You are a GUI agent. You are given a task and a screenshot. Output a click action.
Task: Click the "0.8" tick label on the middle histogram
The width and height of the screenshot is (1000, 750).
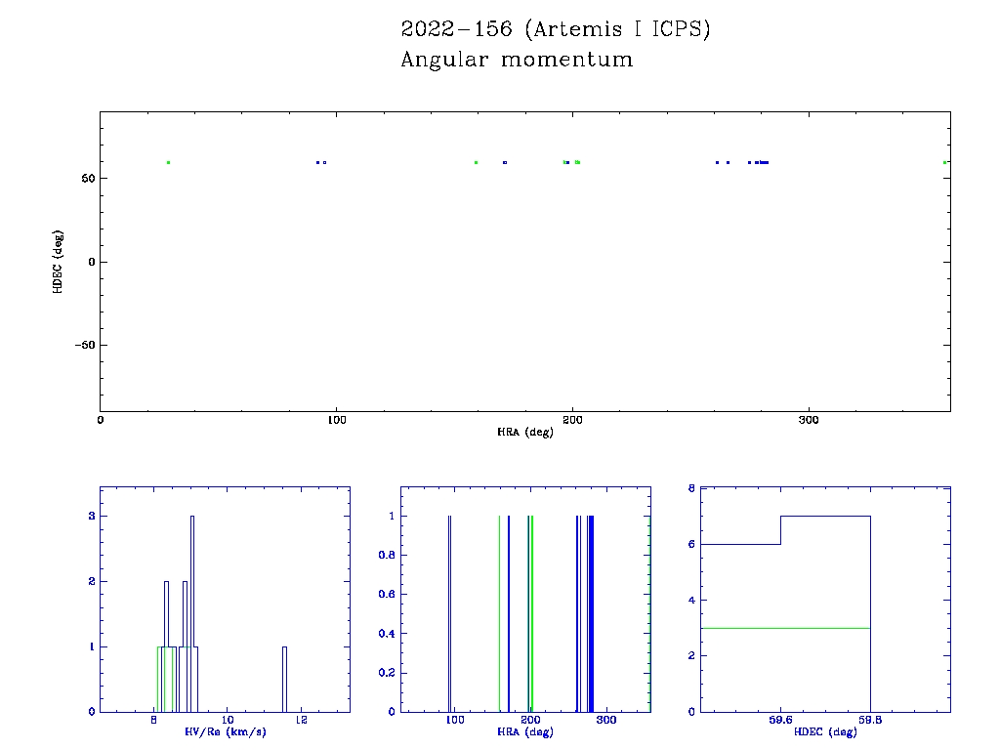pyautogui.click(x=387, y=555)
